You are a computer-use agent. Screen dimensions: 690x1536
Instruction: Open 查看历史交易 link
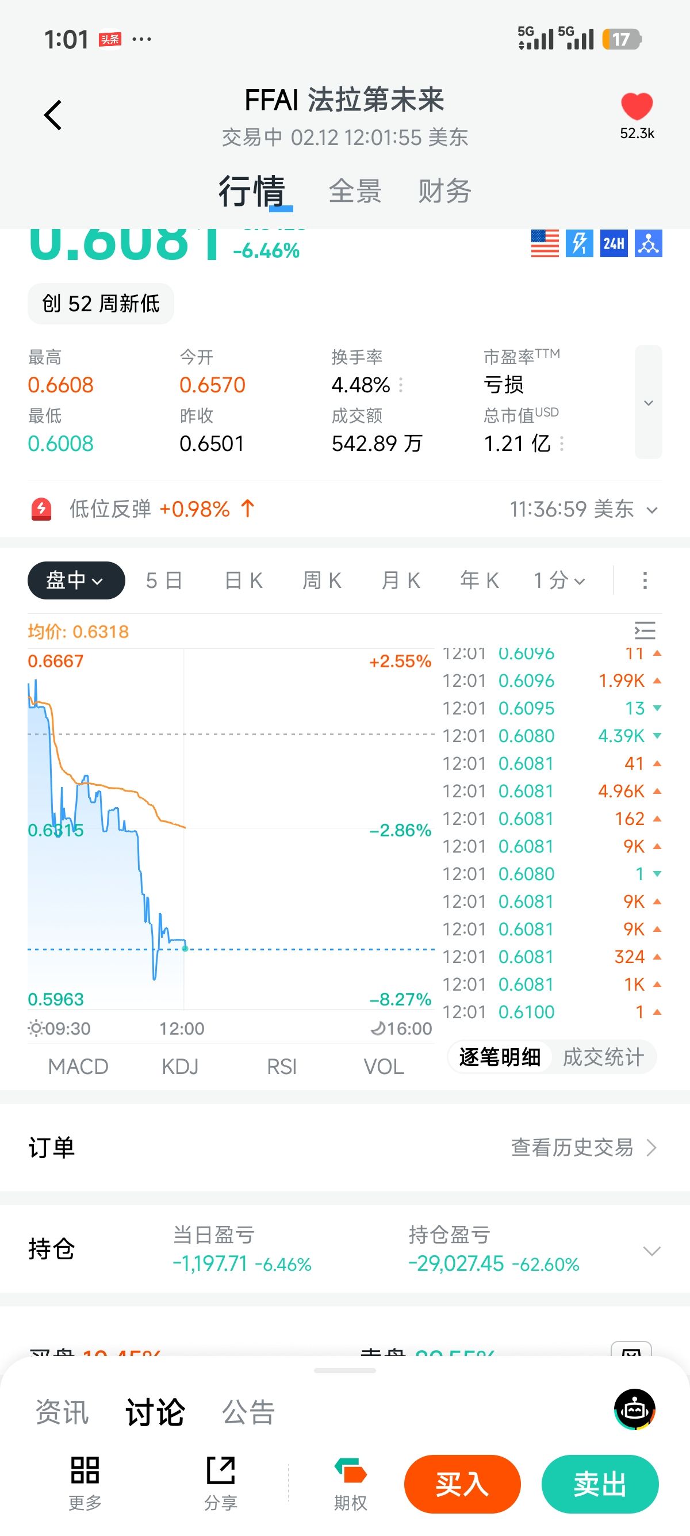584,1147
